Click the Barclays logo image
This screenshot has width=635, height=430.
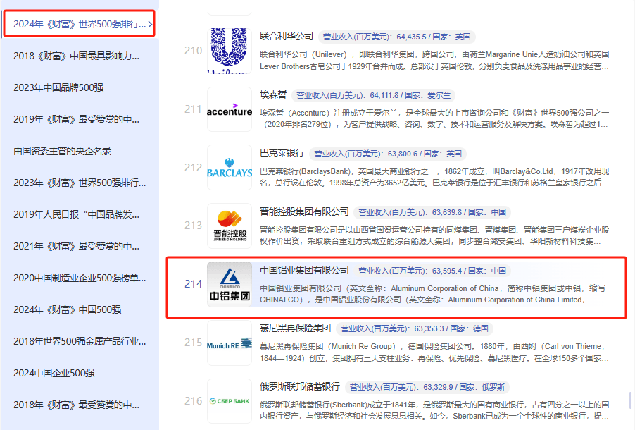230,168
